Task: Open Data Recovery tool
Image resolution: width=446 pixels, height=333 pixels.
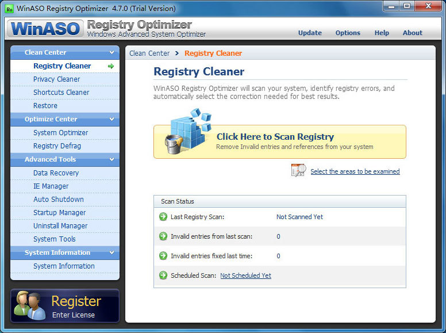Action: (x=65, y=173)
